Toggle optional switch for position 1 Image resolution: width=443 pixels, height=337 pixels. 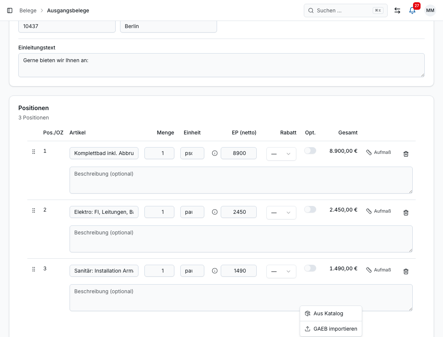(310, 151)
